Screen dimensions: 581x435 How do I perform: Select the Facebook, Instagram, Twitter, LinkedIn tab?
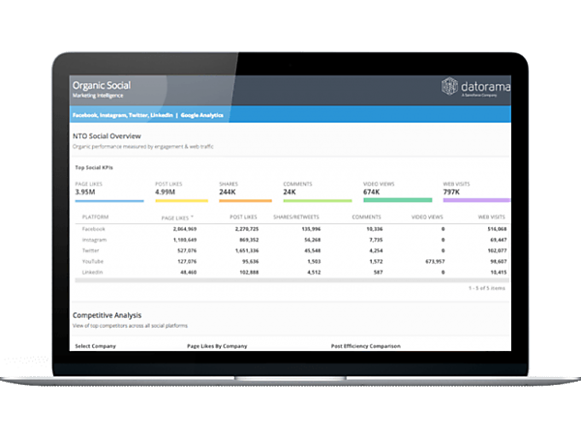click(x=123, y=115)
